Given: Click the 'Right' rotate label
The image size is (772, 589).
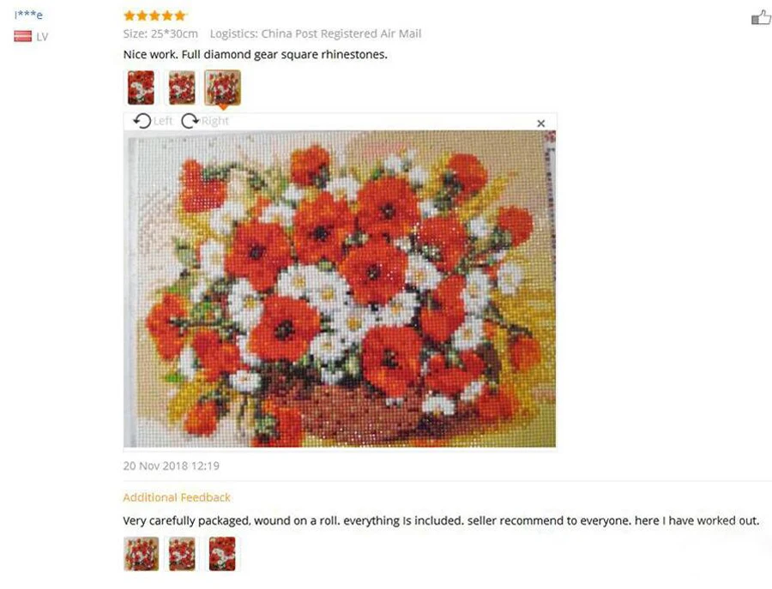Looking at the screenshot, I should coord(215,121).
